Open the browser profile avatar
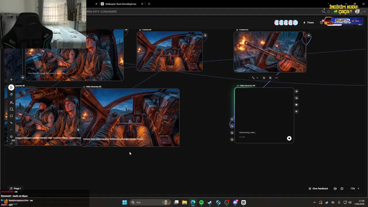The width and height of the screenshot is (368, 207). [357, 11]
